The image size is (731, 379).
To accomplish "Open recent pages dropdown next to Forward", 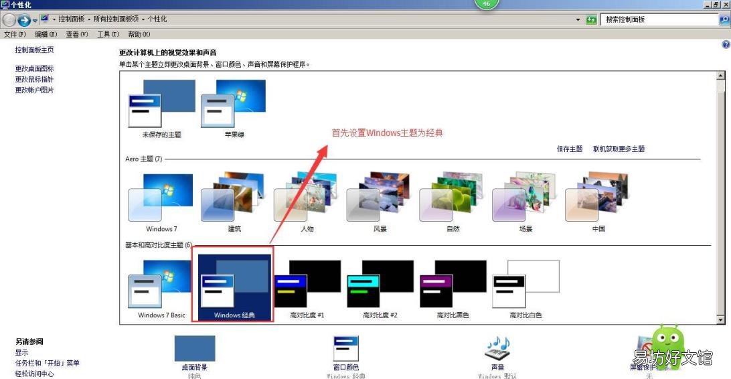I will click(35, 21).
